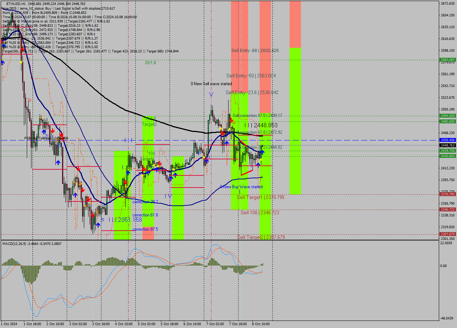Click the blue 'correction 87.5' label
The height and width of the screenshot is (328, 457).
tap(145, 229)
